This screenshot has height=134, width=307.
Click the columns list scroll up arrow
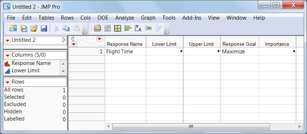coord(63,64)
